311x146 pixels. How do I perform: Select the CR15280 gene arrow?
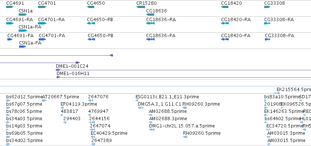click(x=141, y=7)
